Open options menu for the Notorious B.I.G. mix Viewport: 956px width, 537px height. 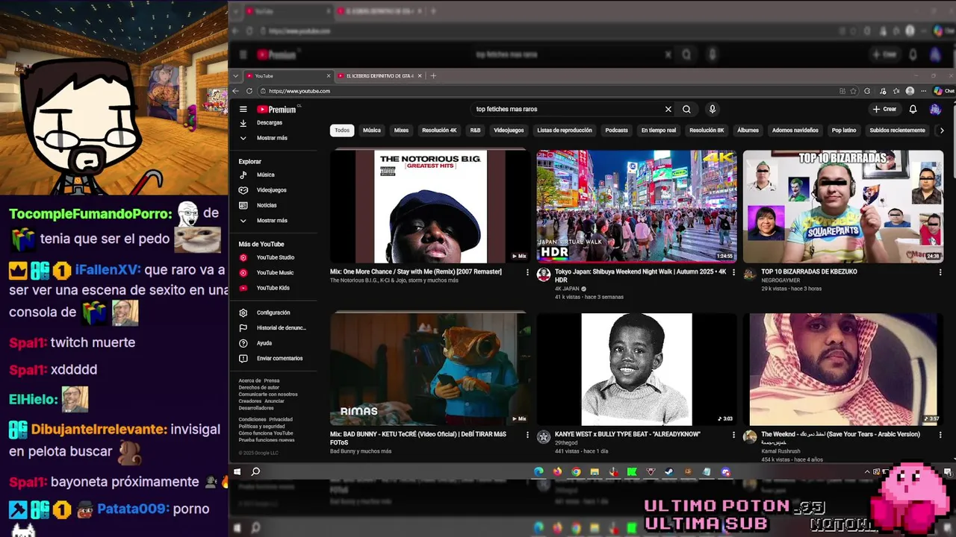(527, 272)
